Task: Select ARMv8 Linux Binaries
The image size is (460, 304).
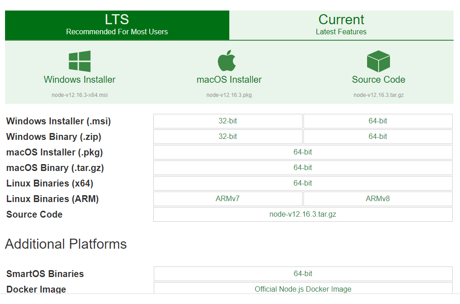Action: click(378, 199)
